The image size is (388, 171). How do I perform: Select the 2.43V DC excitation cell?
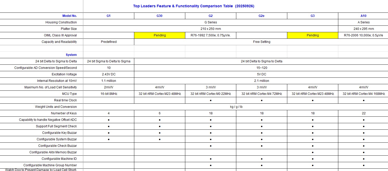point(109,74)
